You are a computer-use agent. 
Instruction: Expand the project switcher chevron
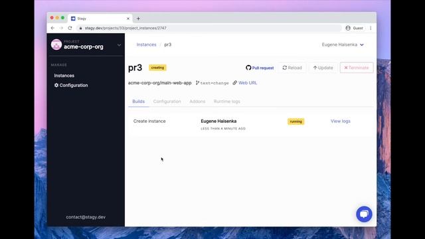point(119,45)
